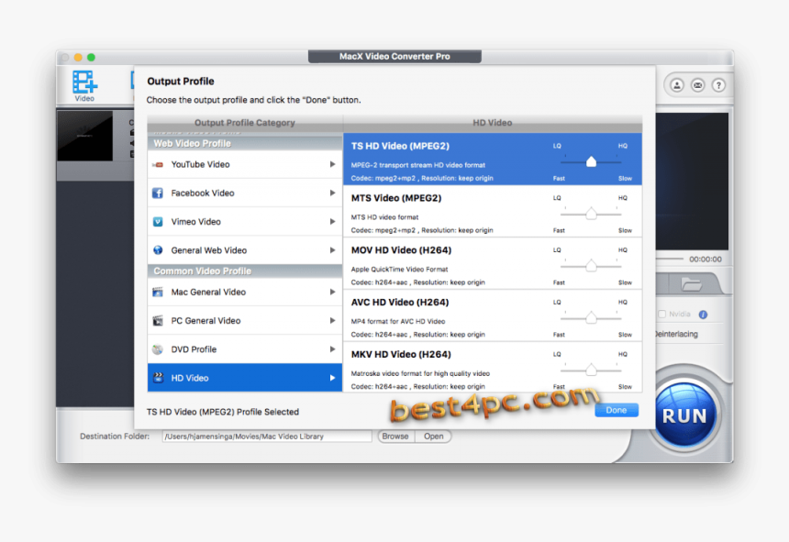Click the Done button
The height and width of the screenshot is (542, 789).
click(617, 410)
